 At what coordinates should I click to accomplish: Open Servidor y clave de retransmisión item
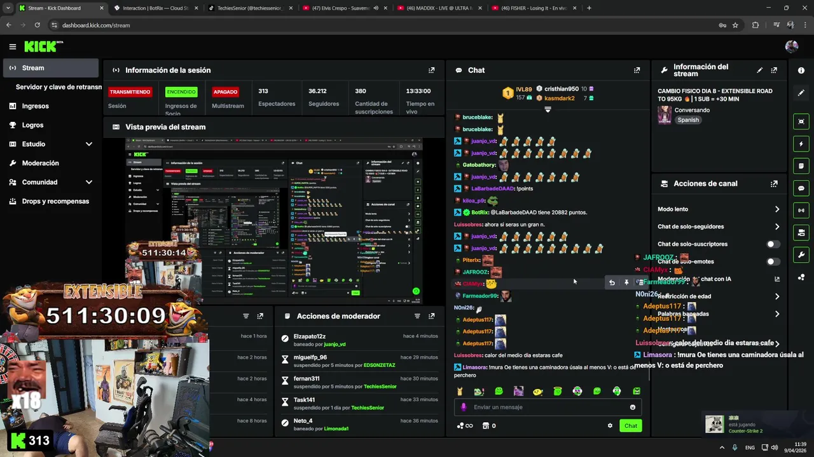tap(59, 87)
